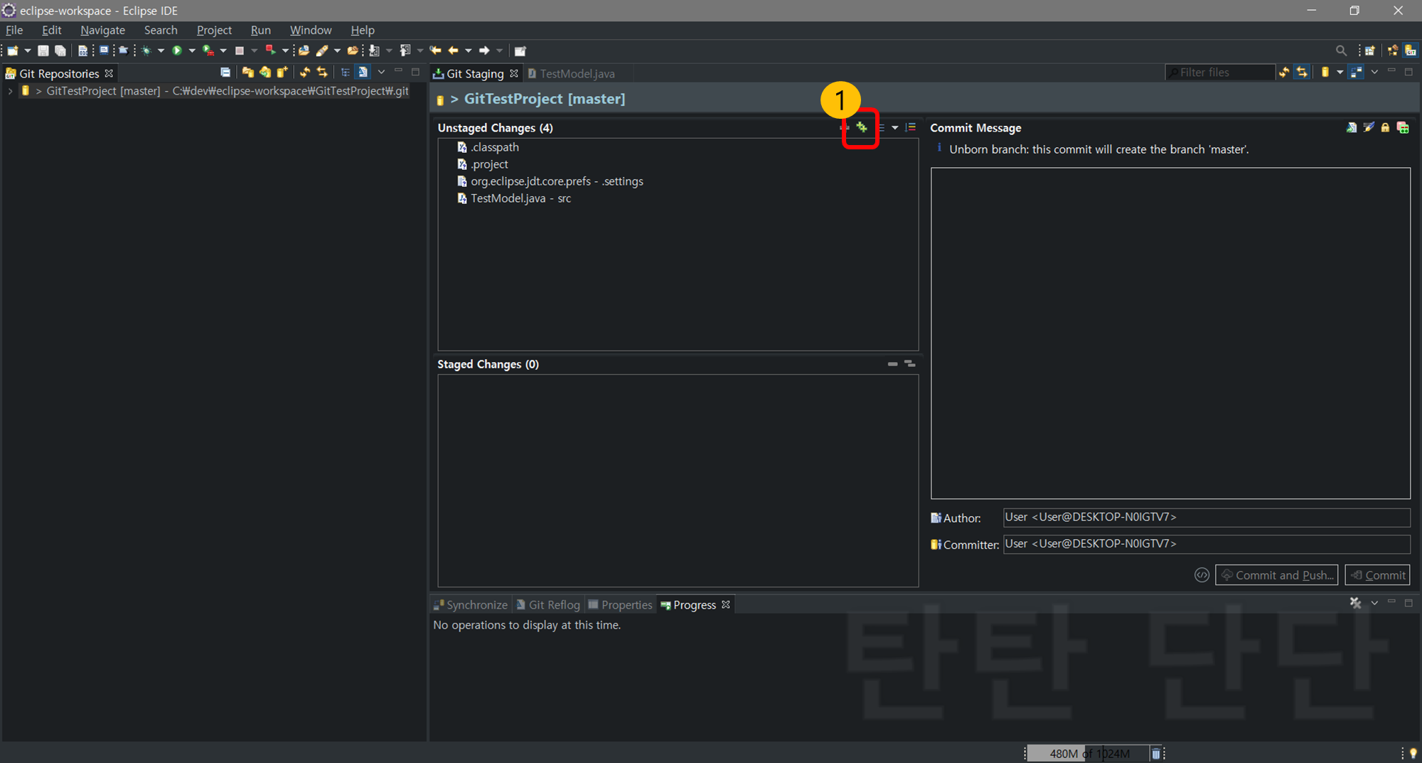This screenshot has height=763, width=1422.
Task: Switch to the Properties tab
Action: 620,604
